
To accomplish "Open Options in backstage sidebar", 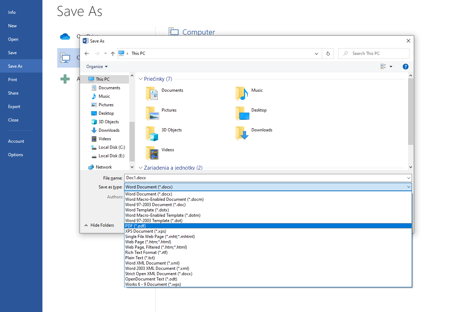I will (21, 155).
